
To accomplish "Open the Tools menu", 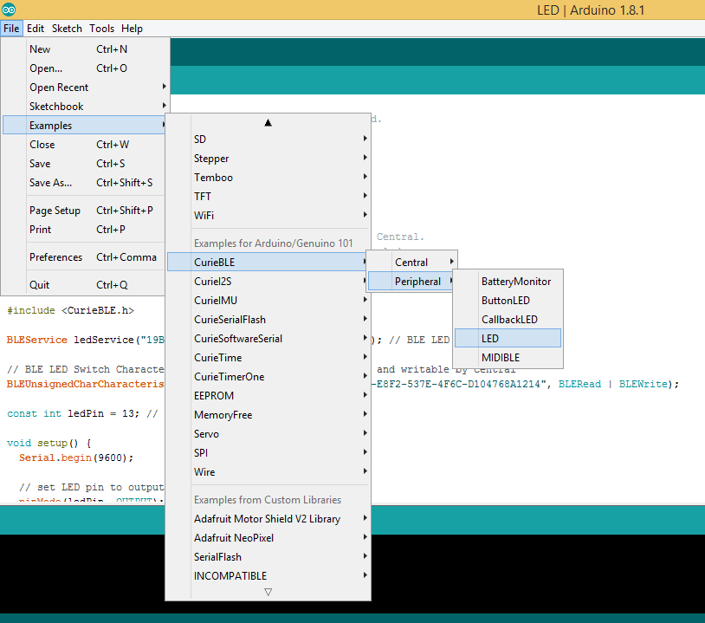I will point(101,28).
